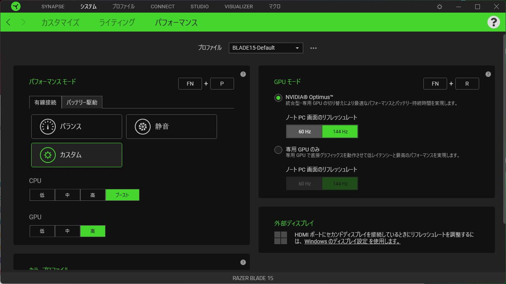Select the バランス performance mode

point(77,127)
